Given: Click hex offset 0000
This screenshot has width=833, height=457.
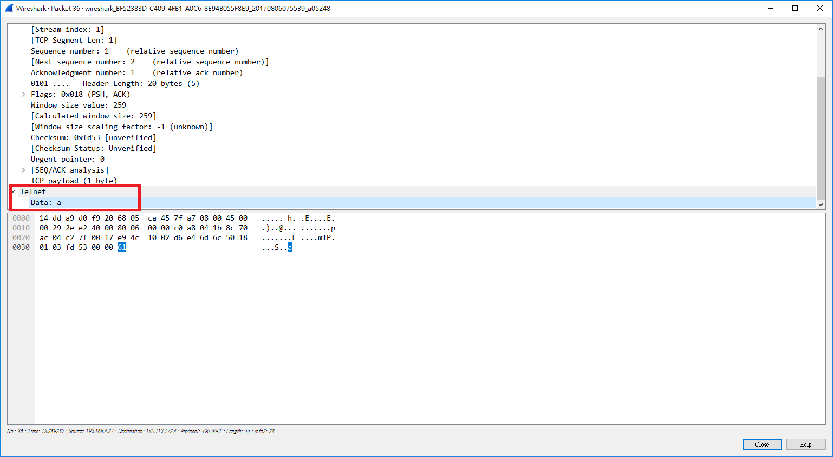Looking at the screenshot, I should pos(21,218).
